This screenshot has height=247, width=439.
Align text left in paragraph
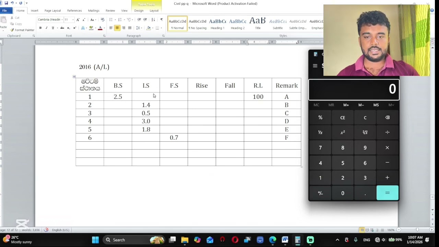click(x=111, y=28)
